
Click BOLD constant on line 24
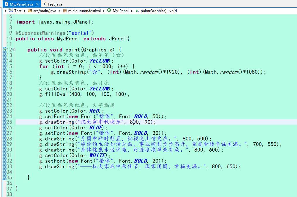141,117
